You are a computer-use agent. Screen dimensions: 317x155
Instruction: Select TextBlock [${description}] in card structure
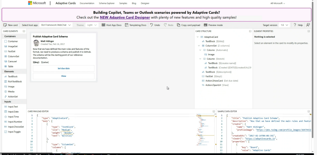(x=216, y=72)
